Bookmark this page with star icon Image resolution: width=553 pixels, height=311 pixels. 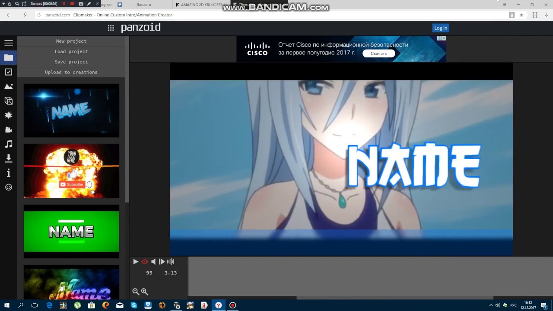point(521,15)
